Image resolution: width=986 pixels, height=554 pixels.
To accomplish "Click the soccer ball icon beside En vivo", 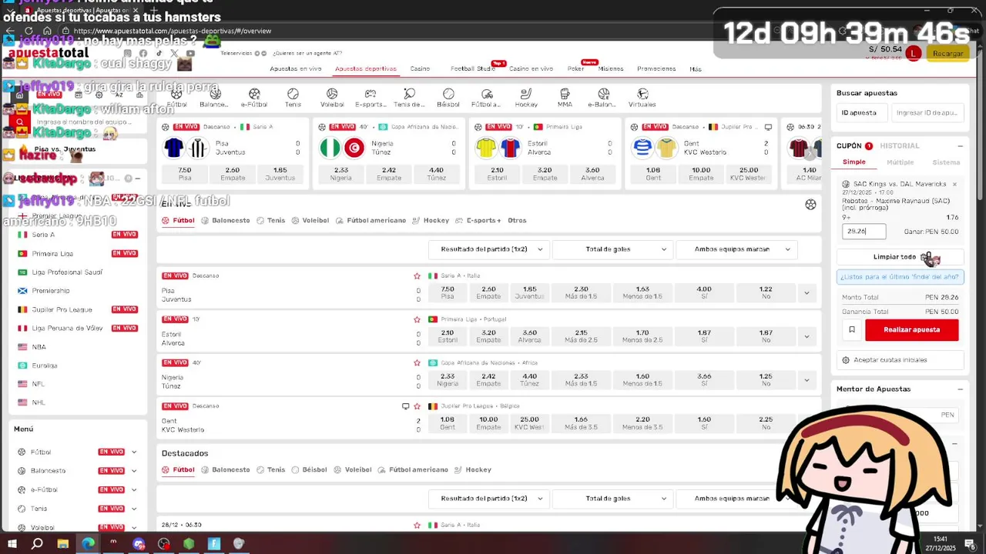I will pos(810,205).
